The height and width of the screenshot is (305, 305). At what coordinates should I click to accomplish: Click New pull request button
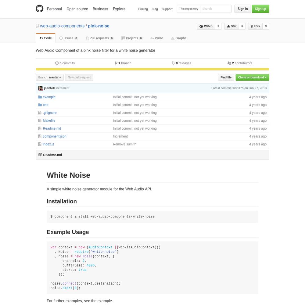point(79,77)
